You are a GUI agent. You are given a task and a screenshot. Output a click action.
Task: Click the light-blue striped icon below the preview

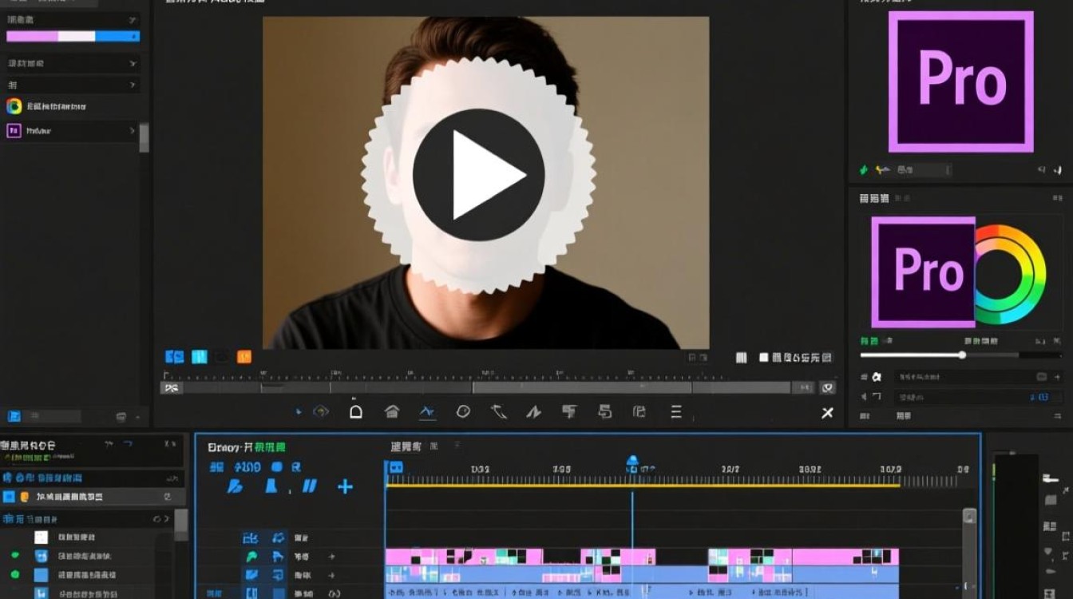[x=199, y=357]
